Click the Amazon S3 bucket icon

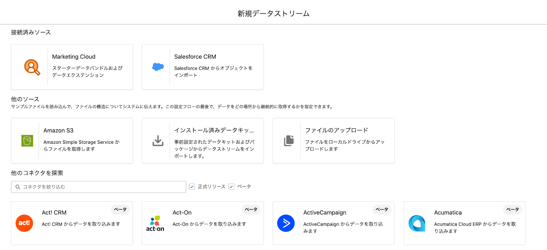[27, 141]
